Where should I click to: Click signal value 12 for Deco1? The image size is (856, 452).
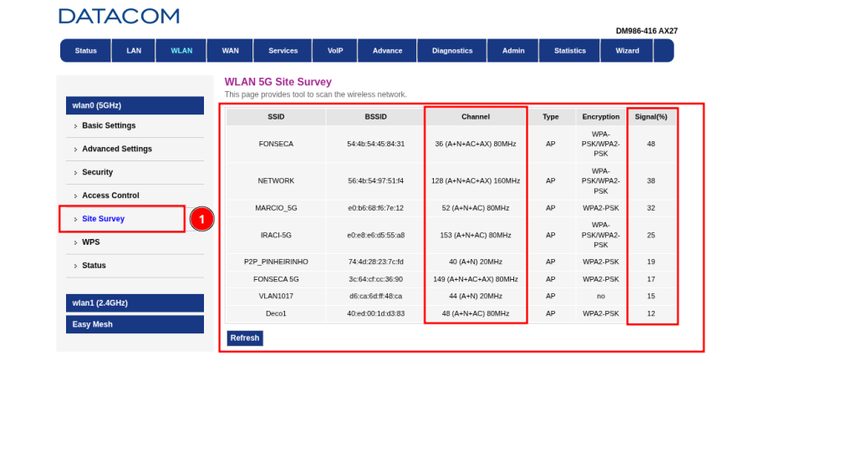coord(650,314)
